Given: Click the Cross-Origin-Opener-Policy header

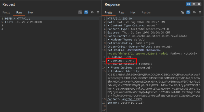Looking at the screenshot, I should [x=139, y=46].
